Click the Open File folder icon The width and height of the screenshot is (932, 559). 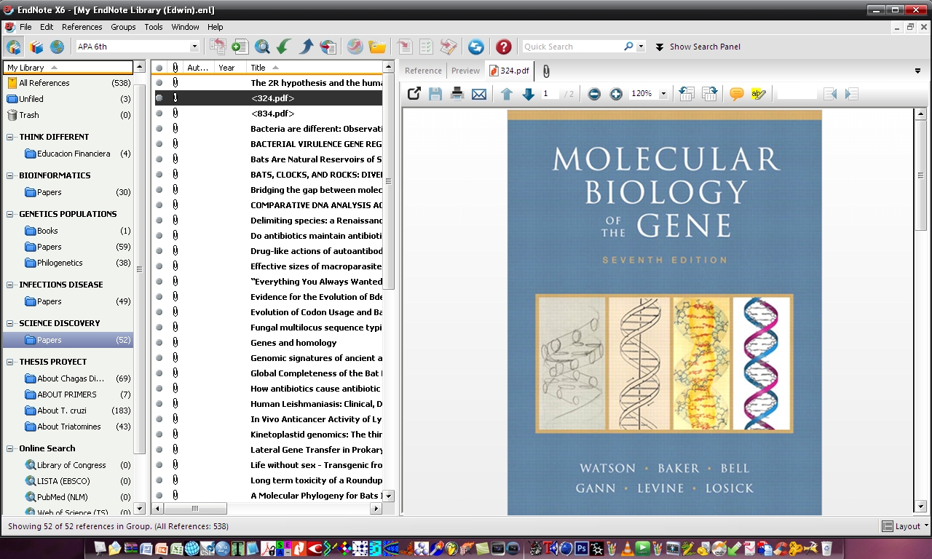click(377, 47)
